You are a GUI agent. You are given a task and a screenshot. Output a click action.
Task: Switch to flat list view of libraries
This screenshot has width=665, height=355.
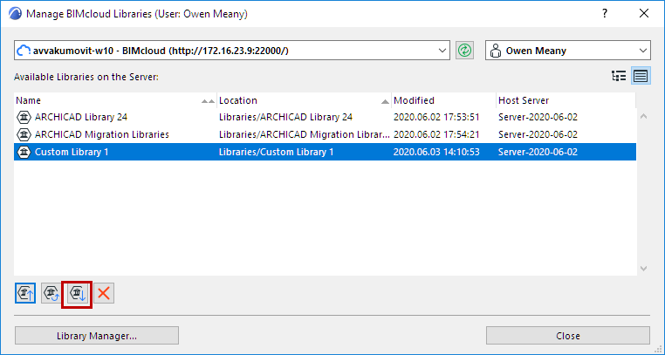click(641, 76)
